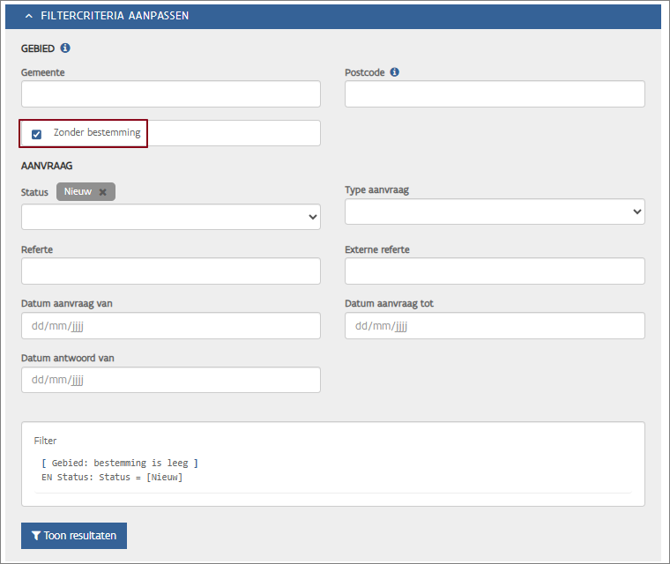Select the Referte input box
Image resolution: width=670 pixels, height=564 pixels.
pos(170,271)
